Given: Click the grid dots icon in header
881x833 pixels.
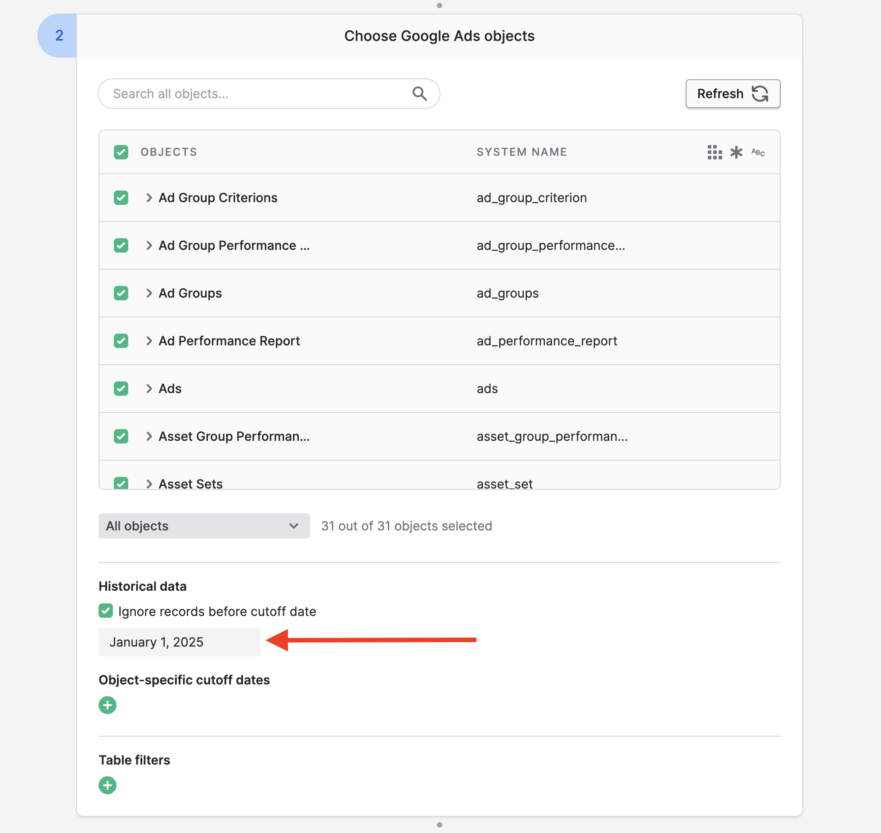Looking at the screenshot, I should [714, 152].
